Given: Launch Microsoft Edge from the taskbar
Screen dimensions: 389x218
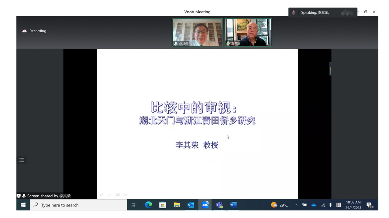Looking at the screenshot, I should [148, 205].
